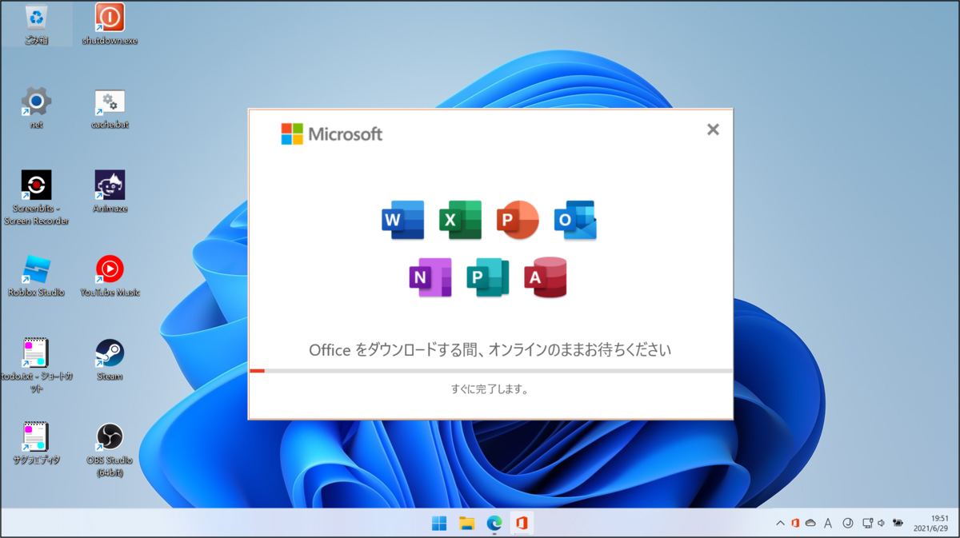Click the Office download progress bar
This screenshot has height=538, width=960.
tap(490, 371)
